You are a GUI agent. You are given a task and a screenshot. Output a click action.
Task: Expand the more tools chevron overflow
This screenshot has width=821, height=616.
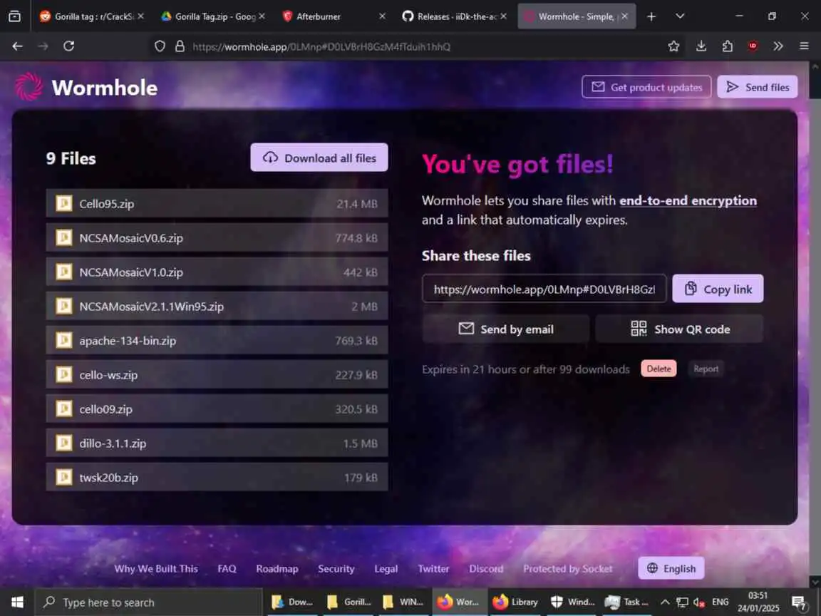[778, 46]
